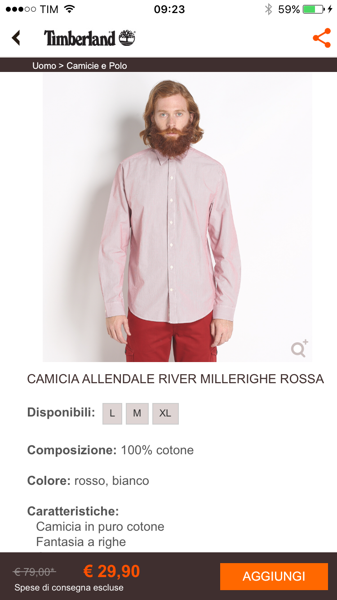Image resolution: width=337 pixels, height=600 pixels.
Task: Go to Camicie e Polo category
Action: (x=97, y=66)
